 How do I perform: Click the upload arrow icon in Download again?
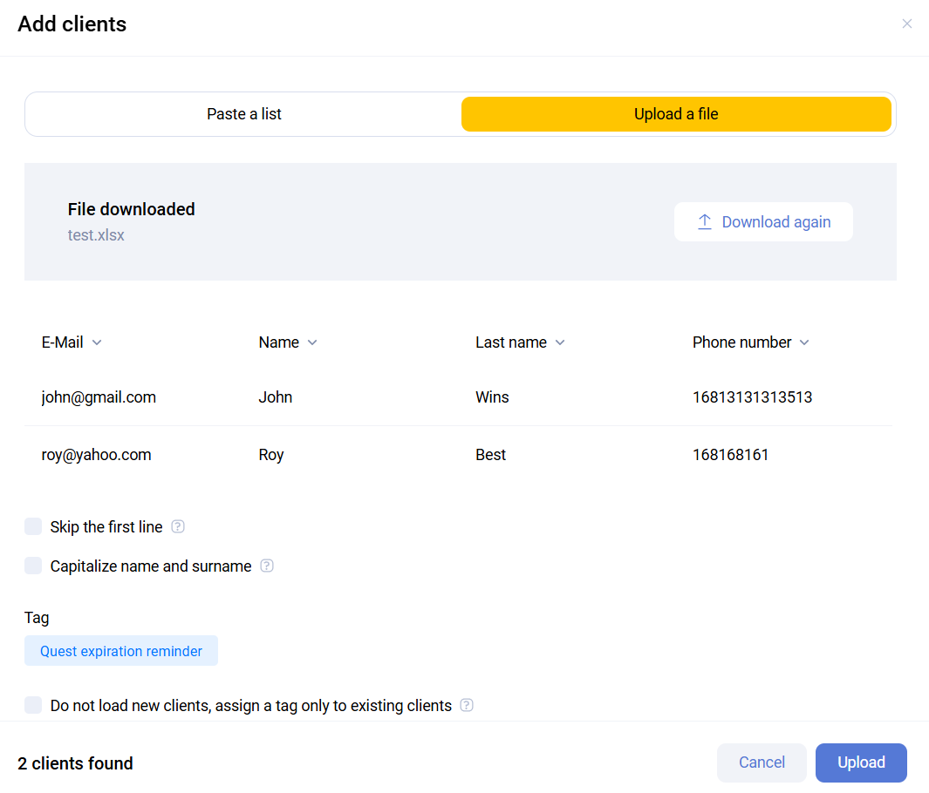coord(705,222)
